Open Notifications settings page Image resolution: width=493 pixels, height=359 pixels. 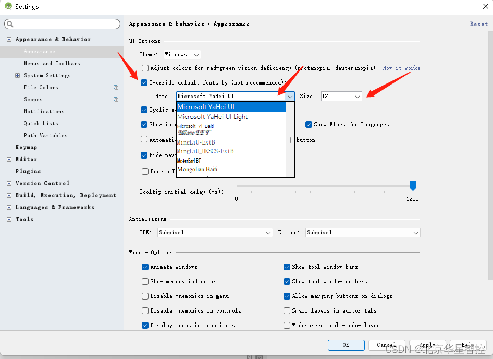(x=44, y=111)
